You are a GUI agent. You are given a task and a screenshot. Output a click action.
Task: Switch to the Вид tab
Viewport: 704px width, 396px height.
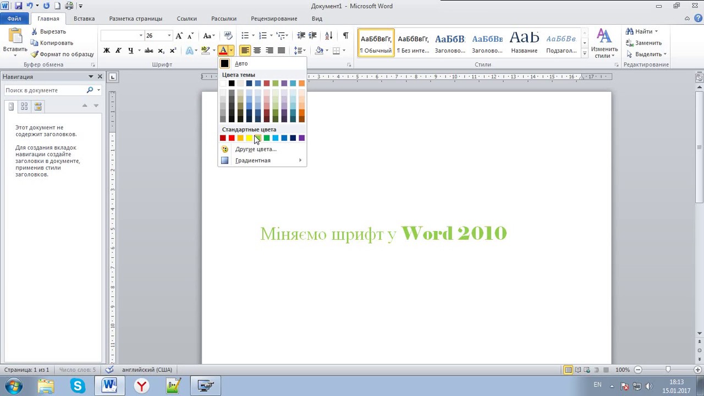click(x=317, y=19)
